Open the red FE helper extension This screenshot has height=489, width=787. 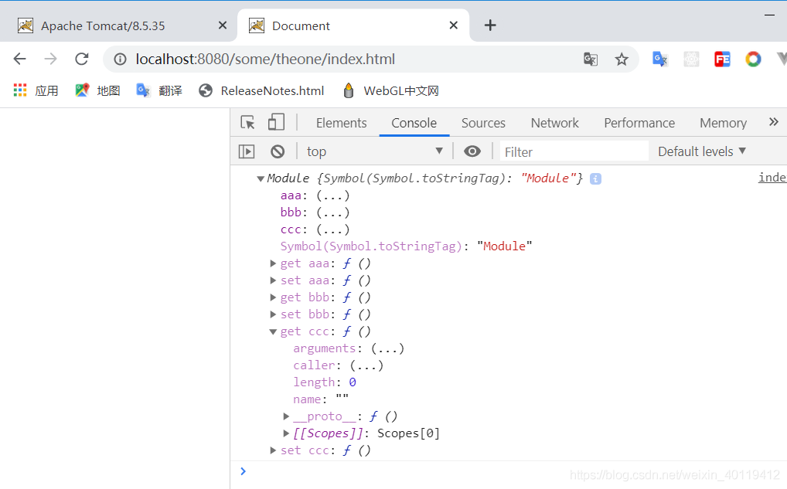[x=722, y=59]
